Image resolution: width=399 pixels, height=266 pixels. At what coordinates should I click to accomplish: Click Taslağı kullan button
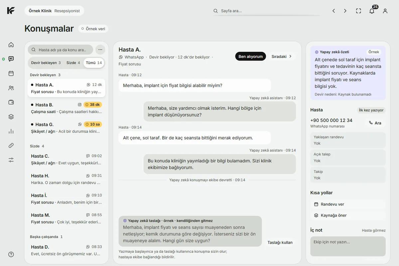(x=280, y=242)
